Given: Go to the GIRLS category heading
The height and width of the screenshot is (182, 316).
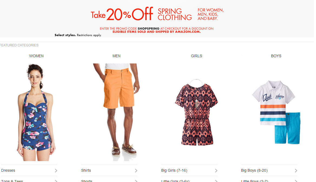Looking at the screenshot, I should click(x=196, y=56).
